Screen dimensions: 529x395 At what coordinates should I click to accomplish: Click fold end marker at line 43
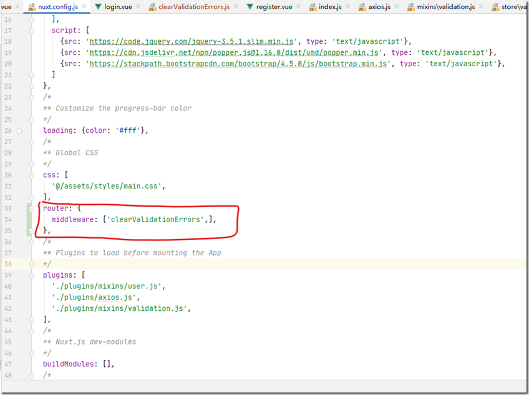[x=31, y=320]
